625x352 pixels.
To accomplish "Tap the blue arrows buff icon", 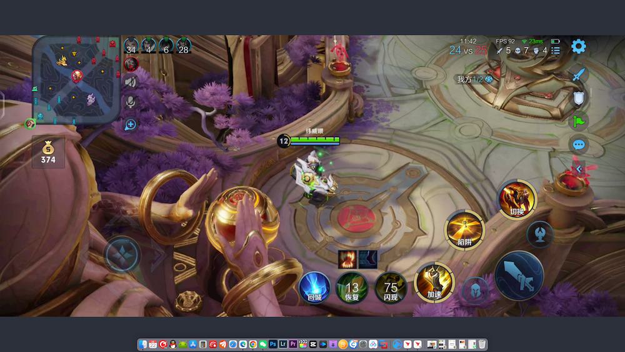I will [368, 259].
